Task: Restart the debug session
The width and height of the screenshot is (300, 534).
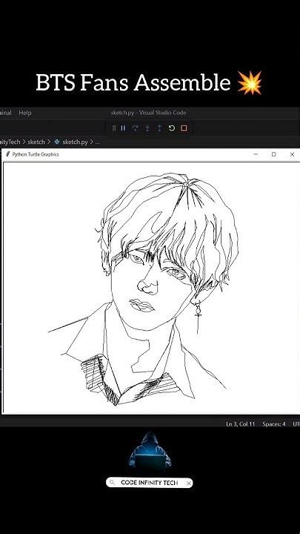Action: point(171,128)
